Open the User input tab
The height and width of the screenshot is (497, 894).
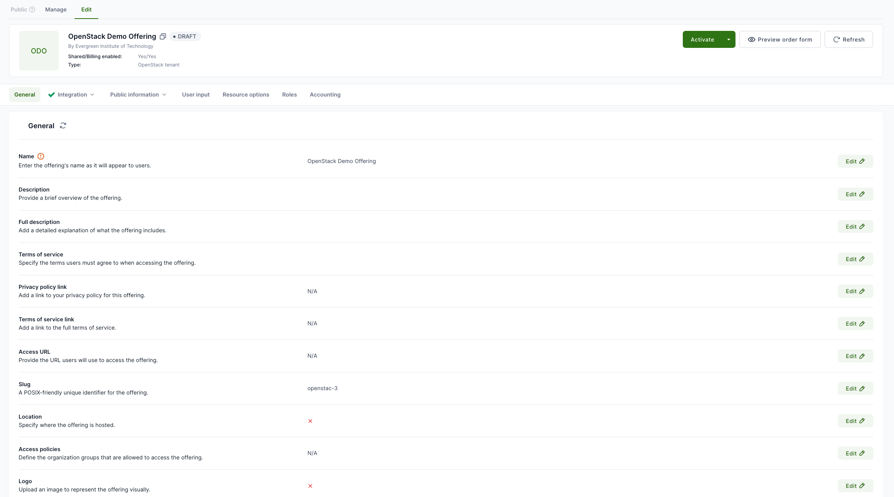pyautogui.click(x=196, y=95)
